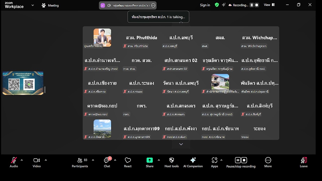
Task: Select the participant tile with man's photo
Action: pos(102,38)
